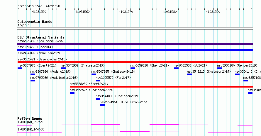Open the nsv3545952 (Chaisson2019) label

pyautogui.click(x=83, y=65)
